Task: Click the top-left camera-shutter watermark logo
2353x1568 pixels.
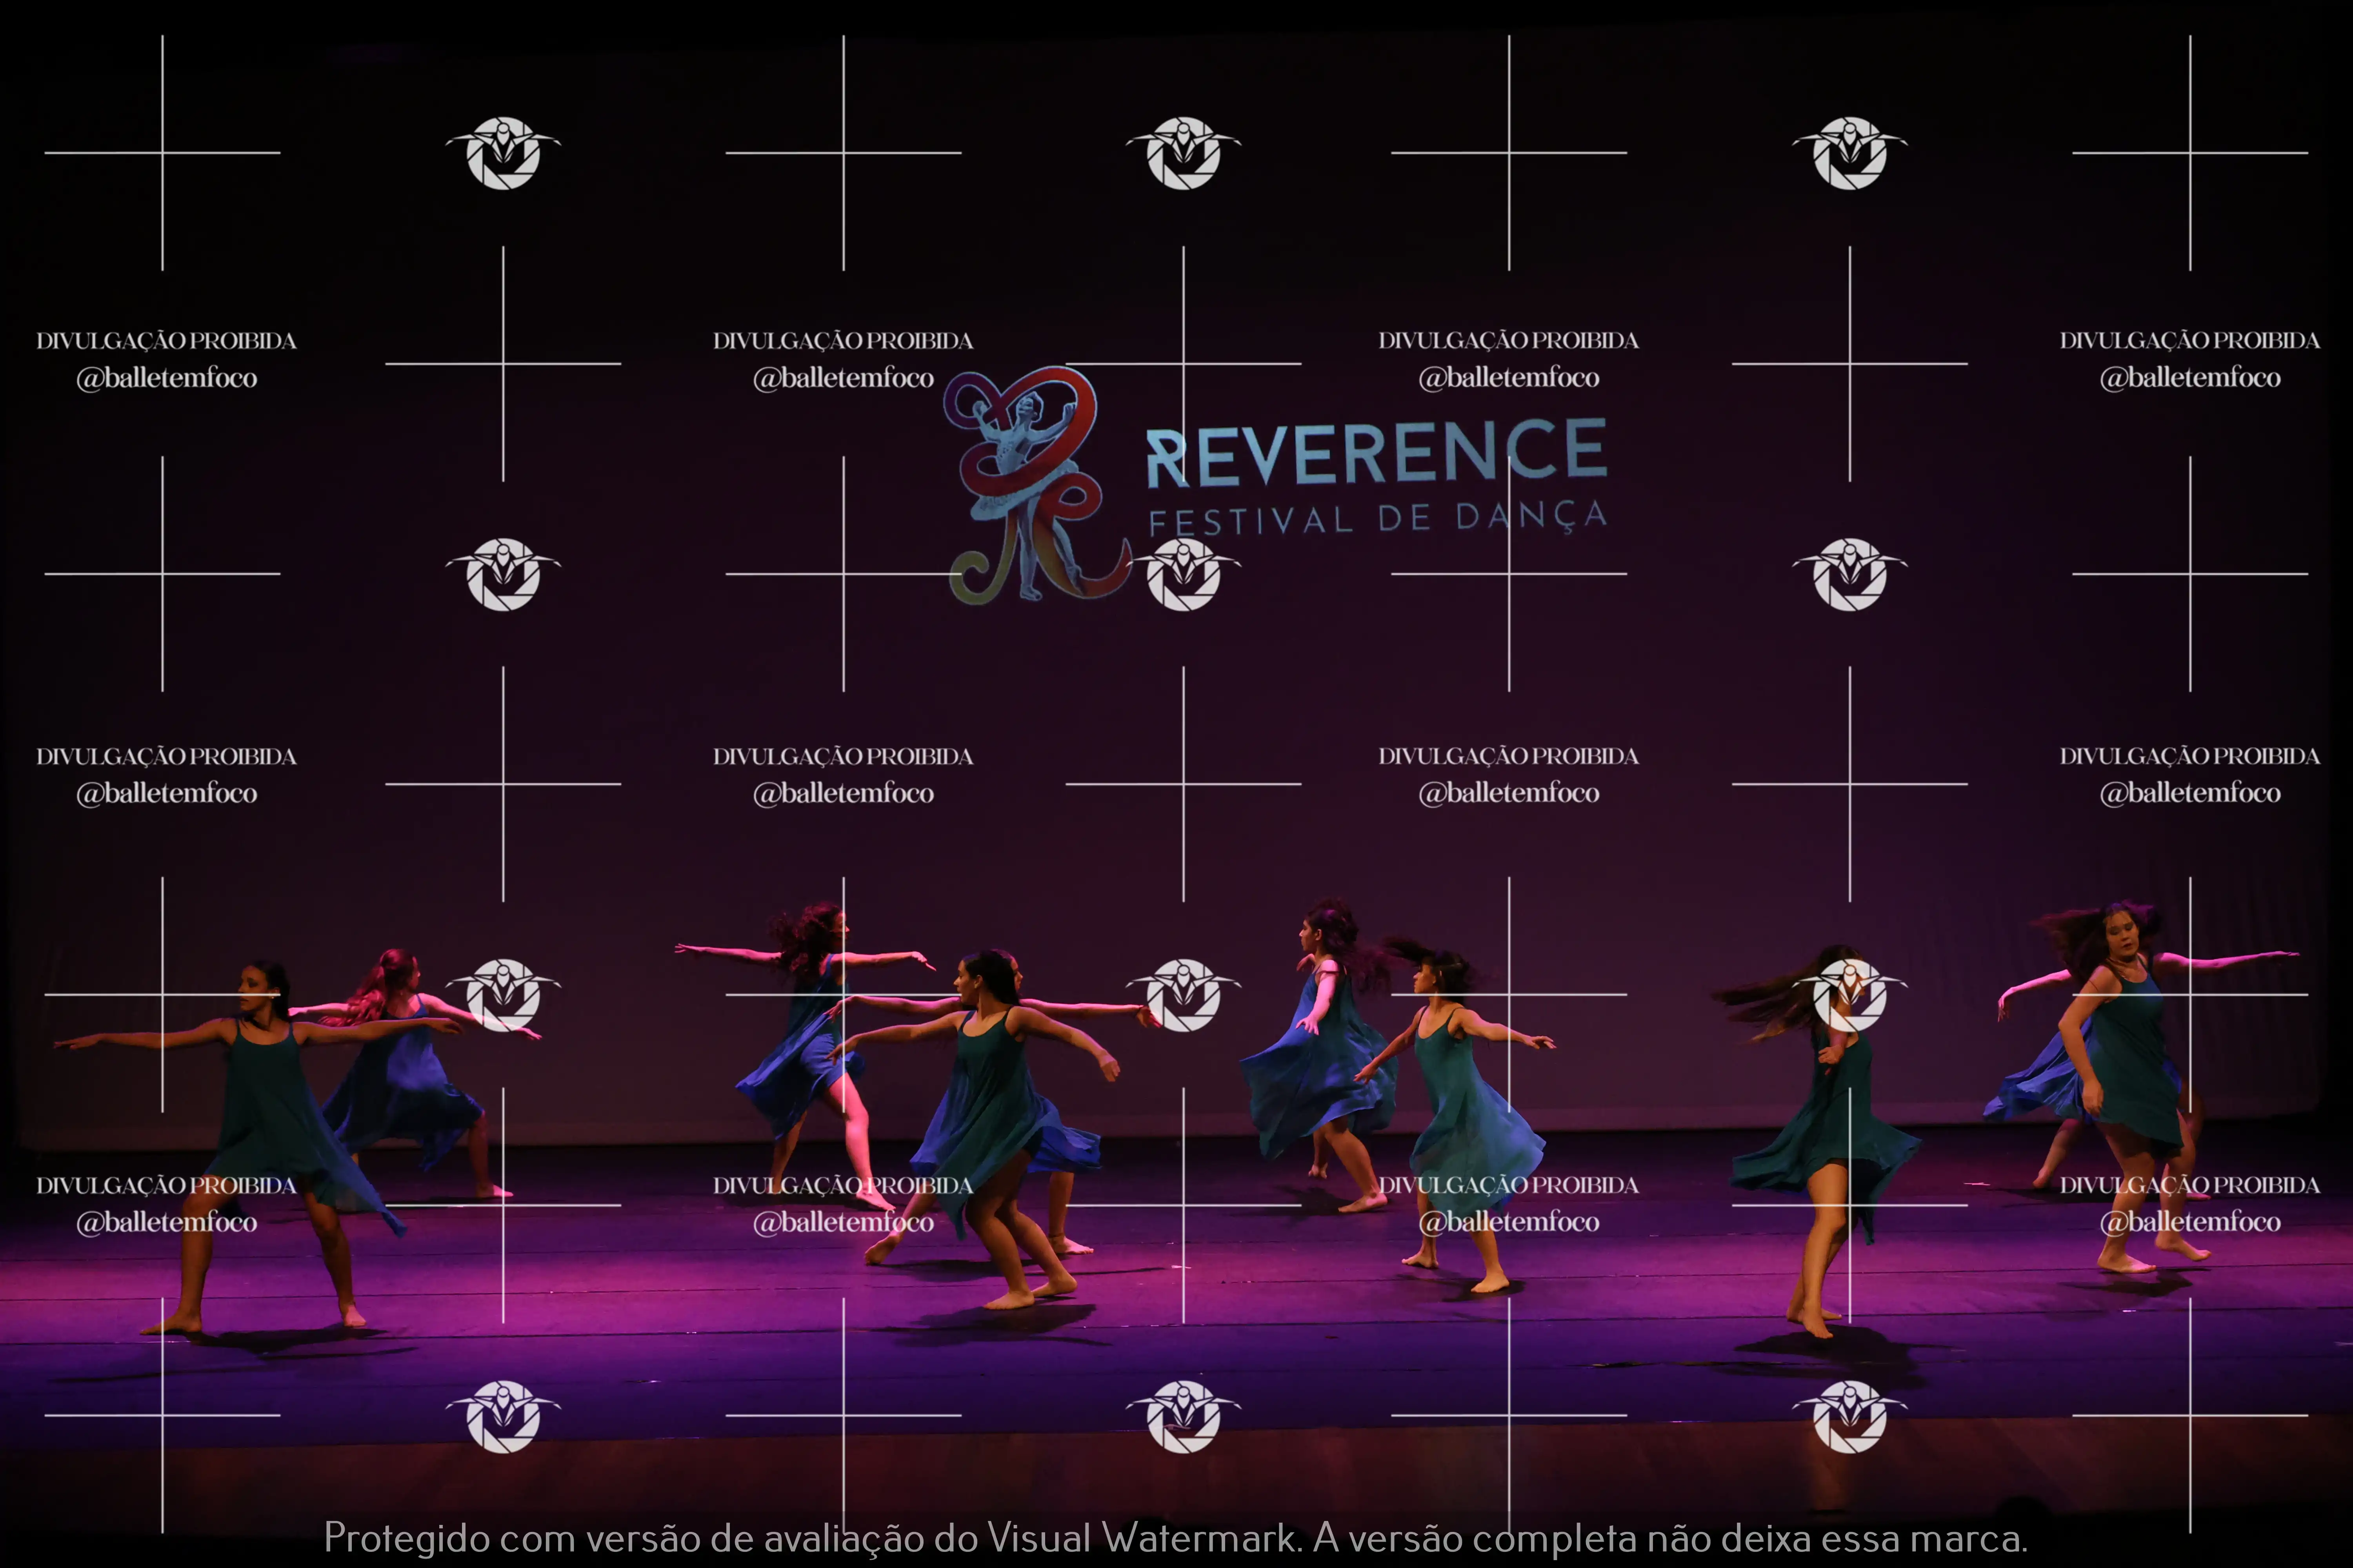Action: [x=503, y=153]
